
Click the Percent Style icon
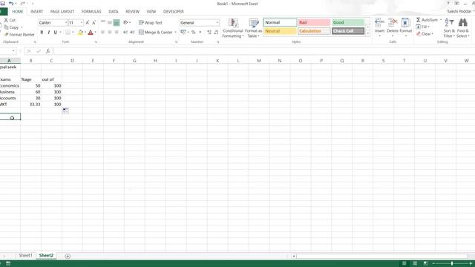[193, 32]
